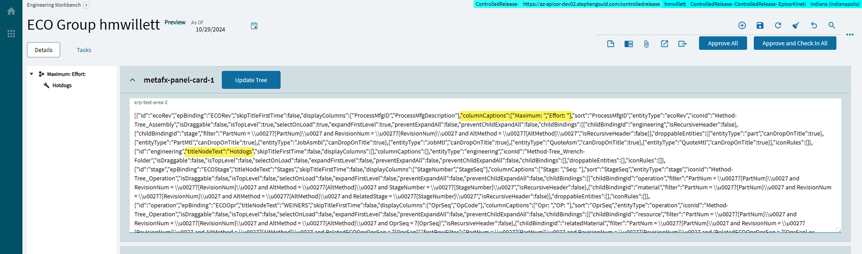Click the open-in-new-window icon
The width and height of the screenshot is (862, 254).
[664, 44]
